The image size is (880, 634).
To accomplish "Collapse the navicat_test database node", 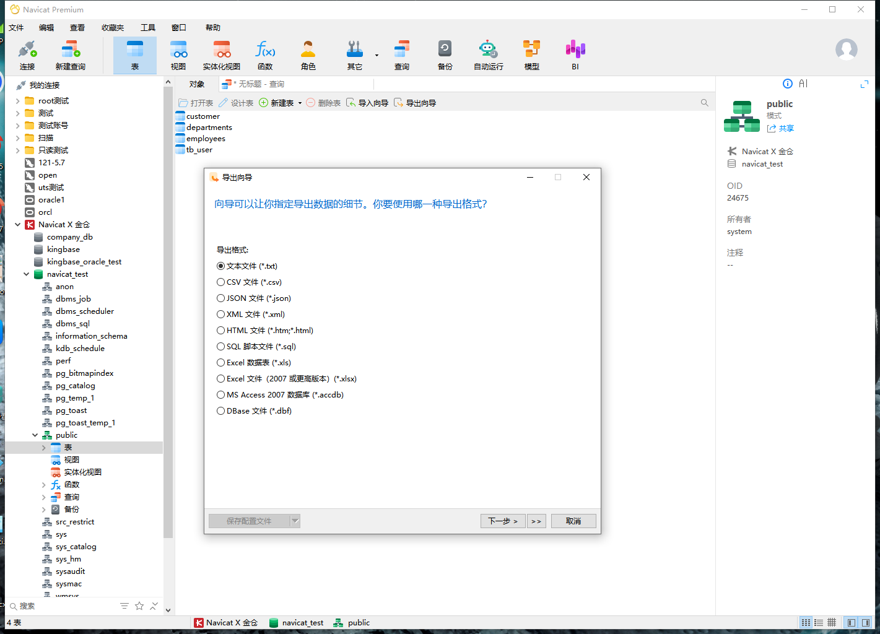I will pos(26,274).
